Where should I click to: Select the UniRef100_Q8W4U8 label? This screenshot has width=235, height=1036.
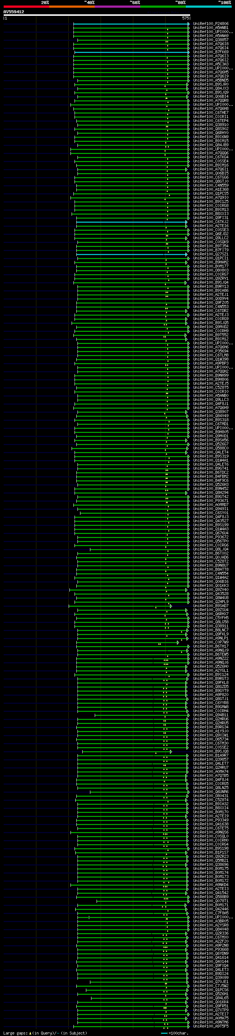(211, 598)
